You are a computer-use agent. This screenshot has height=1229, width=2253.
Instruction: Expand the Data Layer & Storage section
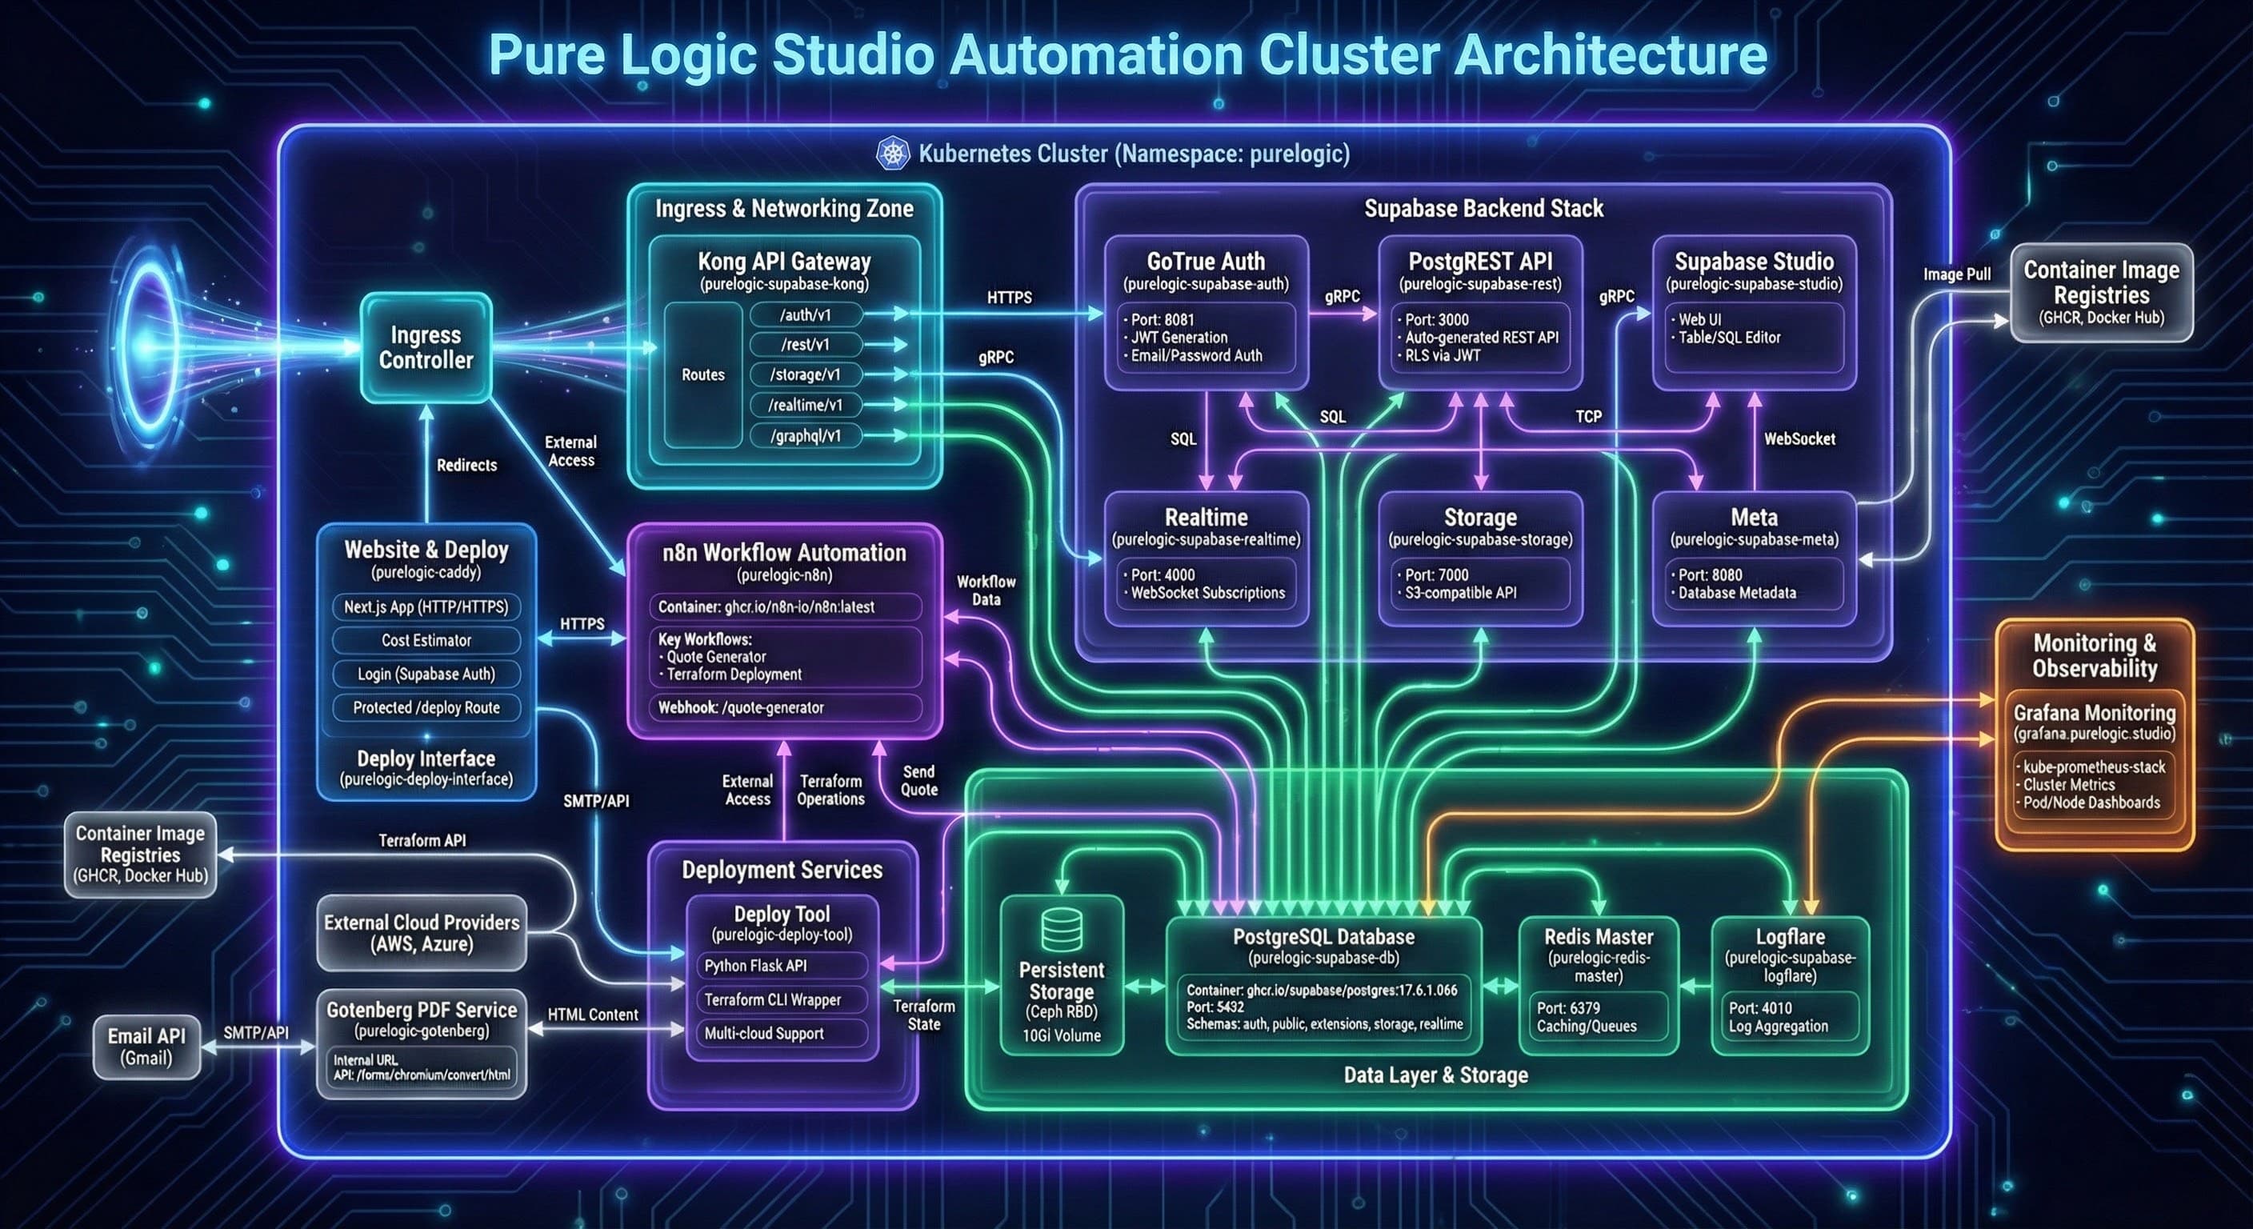coord(1437,1076)
